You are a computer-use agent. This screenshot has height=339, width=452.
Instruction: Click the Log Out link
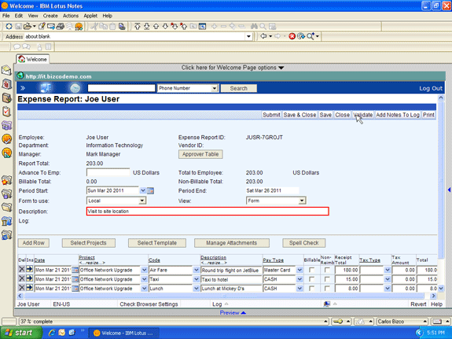431,88
